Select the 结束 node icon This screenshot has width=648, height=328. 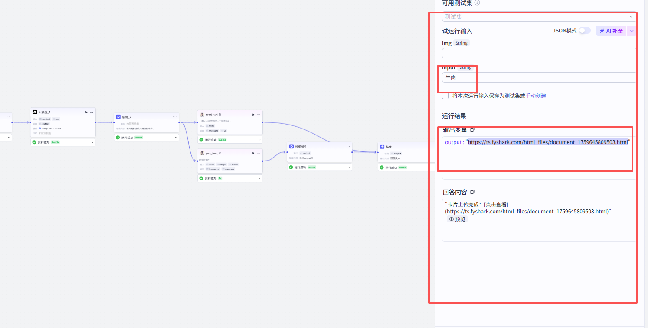382,147
